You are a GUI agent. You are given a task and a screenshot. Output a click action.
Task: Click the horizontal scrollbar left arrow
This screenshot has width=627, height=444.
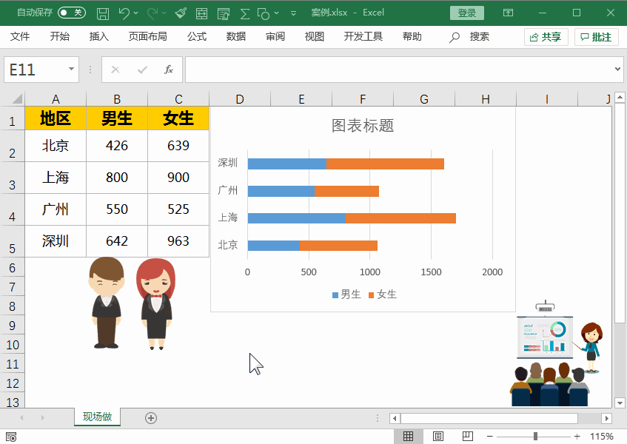coord(395,418)
